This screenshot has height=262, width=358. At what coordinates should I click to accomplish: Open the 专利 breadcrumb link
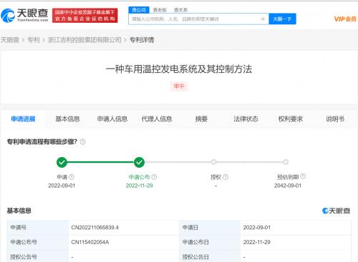point(34,40)
